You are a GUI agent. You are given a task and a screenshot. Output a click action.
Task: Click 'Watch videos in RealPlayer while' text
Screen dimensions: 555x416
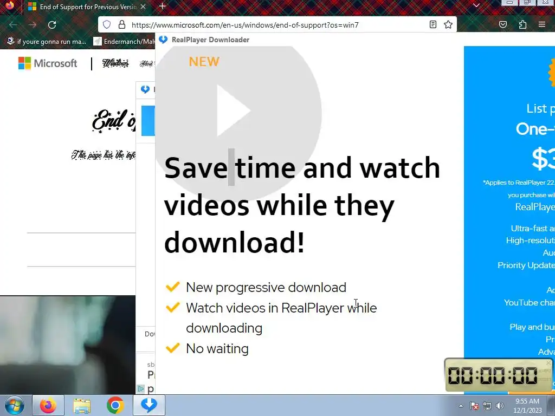281,308
